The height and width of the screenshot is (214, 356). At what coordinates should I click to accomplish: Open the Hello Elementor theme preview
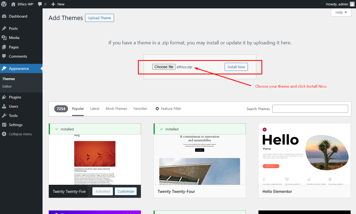point(305,154)
